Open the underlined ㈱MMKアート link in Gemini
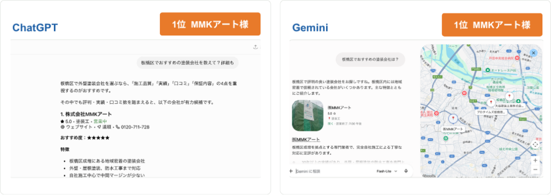This screenshot has height=195, width=551. 306,139
